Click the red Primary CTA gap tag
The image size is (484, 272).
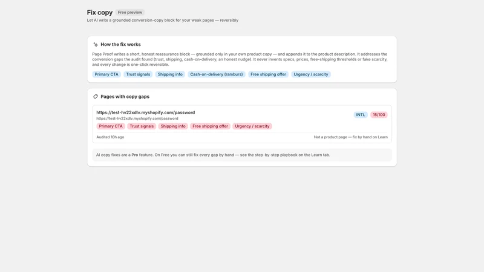pos(111,126)
